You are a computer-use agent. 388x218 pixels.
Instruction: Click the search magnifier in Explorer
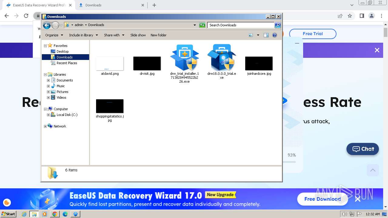[x=277, y=25]
